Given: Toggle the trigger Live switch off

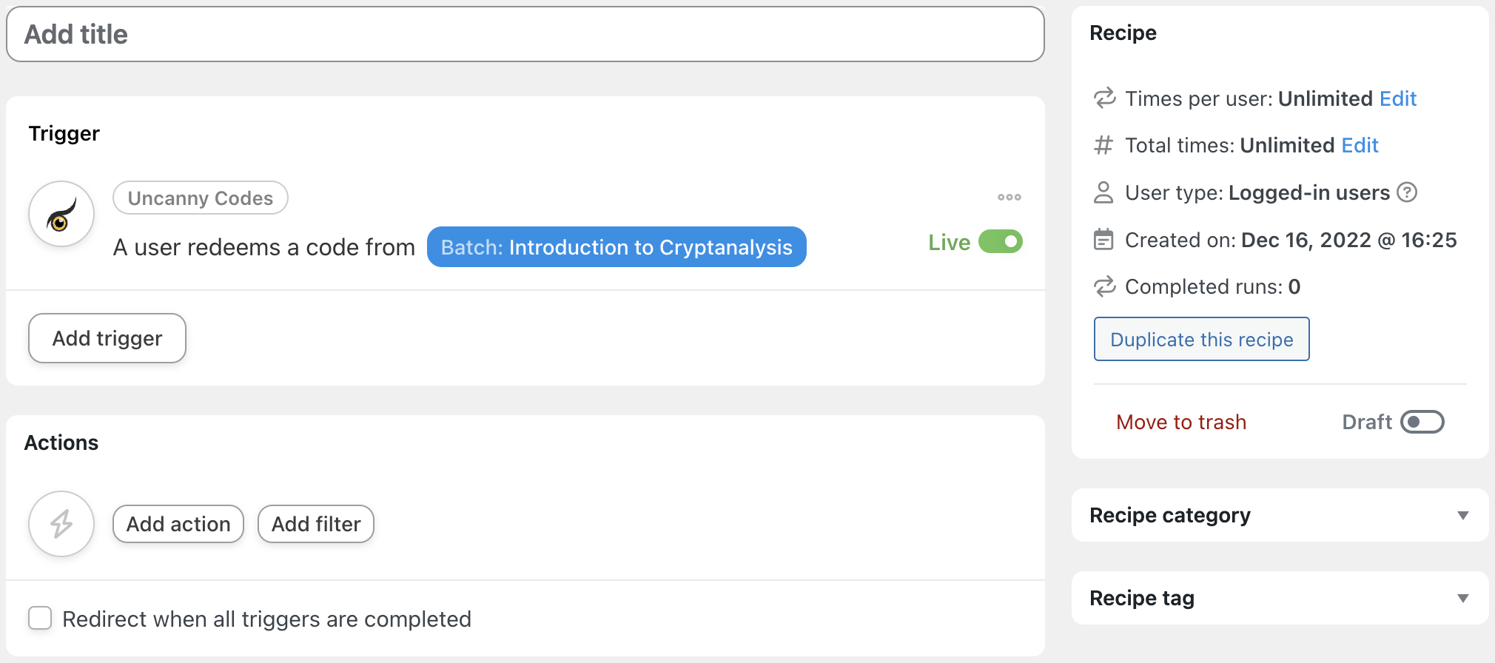Looking at the screenshot, I should (1000, 242).
